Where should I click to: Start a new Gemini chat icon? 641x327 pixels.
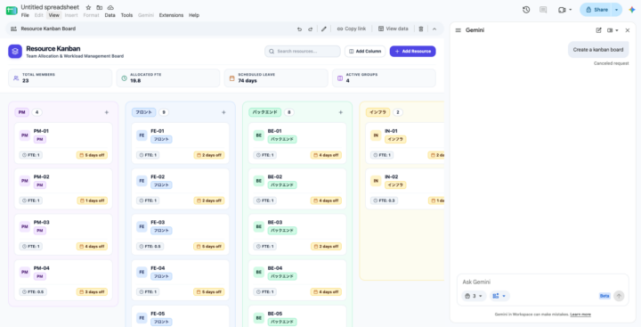coord(598,30)
